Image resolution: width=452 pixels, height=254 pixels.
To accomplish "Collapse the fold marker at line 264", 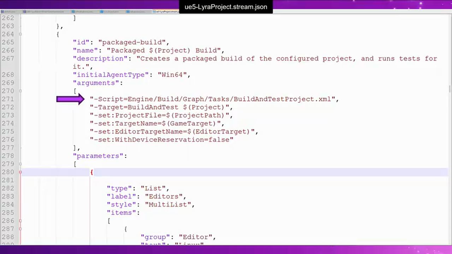I will click(20, 34).
